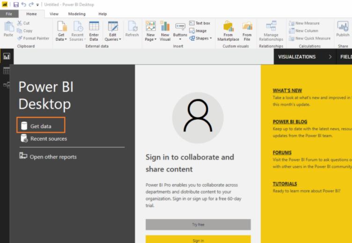Click the Power BI logo in title bar
This screenshot has width=352, height=243.
[5, 5]
